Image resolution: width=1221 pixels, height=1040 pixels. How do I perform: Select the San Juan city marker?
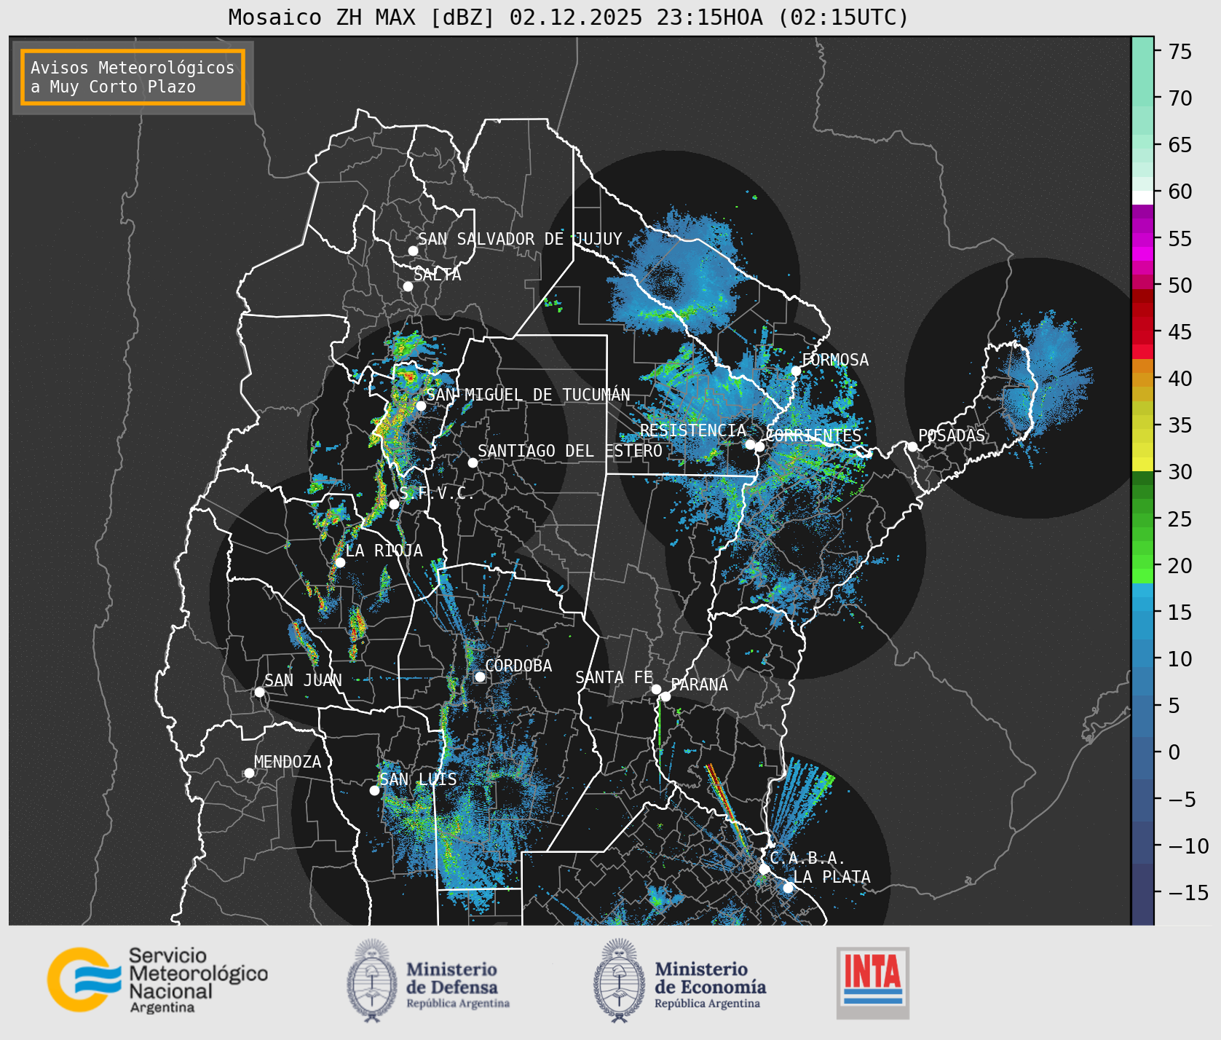(x=259, y=692)
